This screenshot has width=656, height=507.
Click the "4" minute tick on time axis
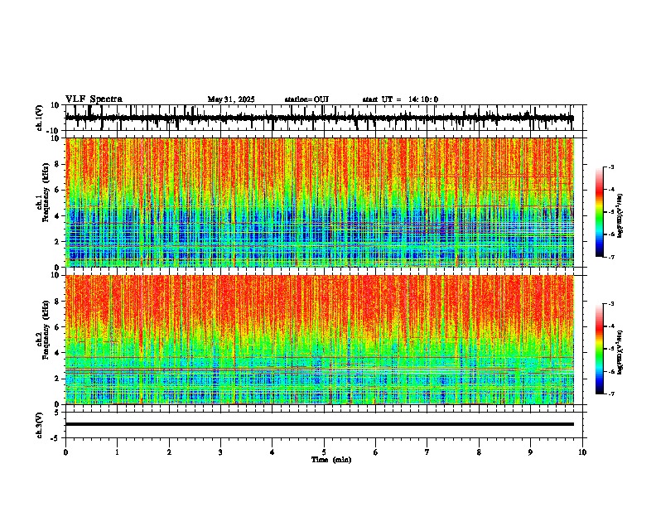pyautogui.click(x=273, y=452)
